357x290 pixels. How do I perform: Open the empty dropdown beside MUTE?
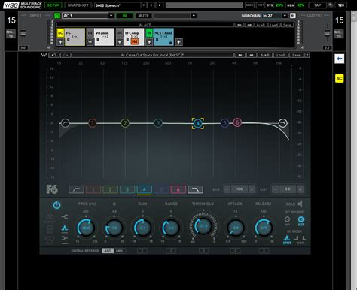[x=194, y=16]
